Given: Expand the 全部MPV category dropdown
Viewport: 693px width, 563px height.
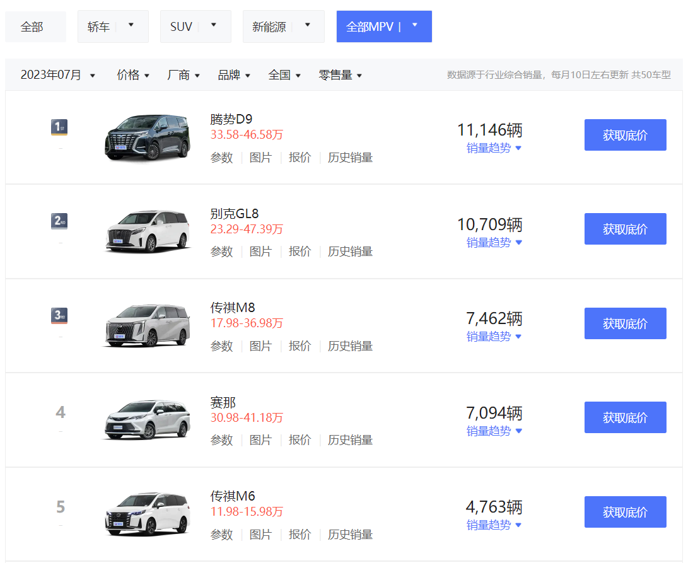Looking at the screenshot, I should point(415,26).
